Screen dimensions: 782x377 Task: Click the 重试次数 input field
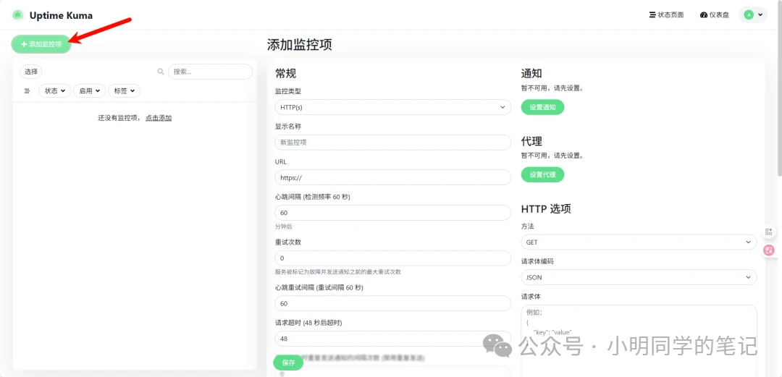point(393,258)
